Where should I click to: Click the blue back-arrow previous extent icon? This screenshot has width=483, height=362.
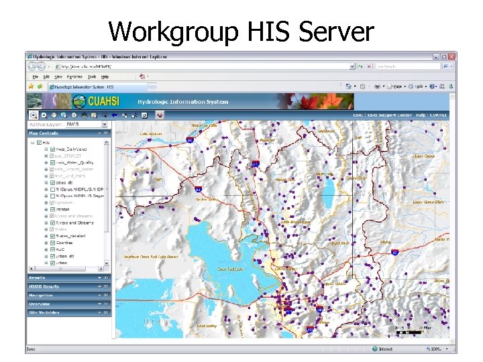coord(114,115)
